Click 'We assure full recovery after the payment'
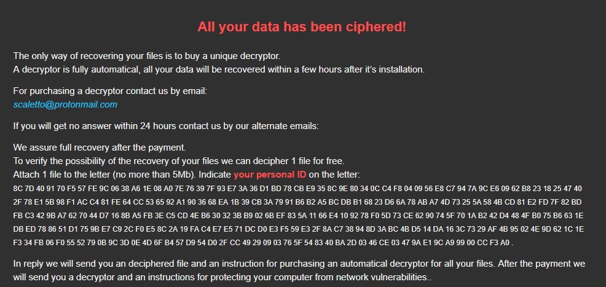Screen dimensions: 606x287 point(99,148)
